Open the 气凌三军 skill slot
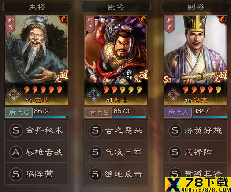This screenshot has width=231, height=192. [x=116, y=152]
